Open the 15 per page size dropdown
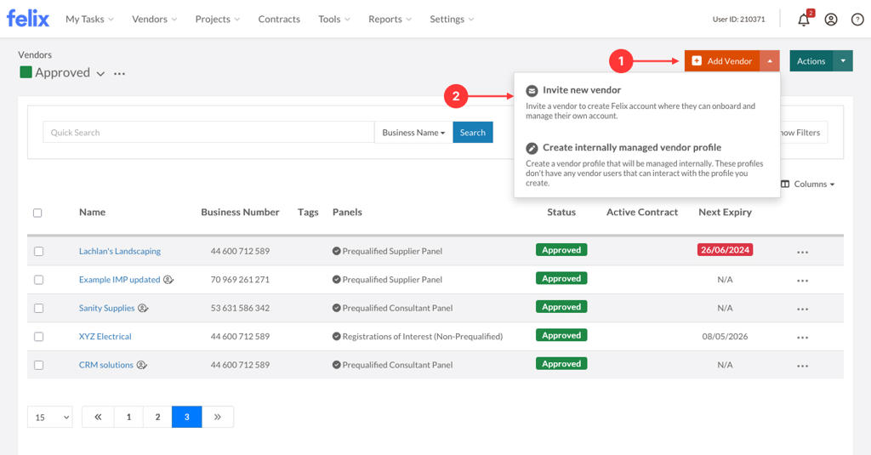Image resolution: width=871 pixels, height=455 pixels. [50, 418]
